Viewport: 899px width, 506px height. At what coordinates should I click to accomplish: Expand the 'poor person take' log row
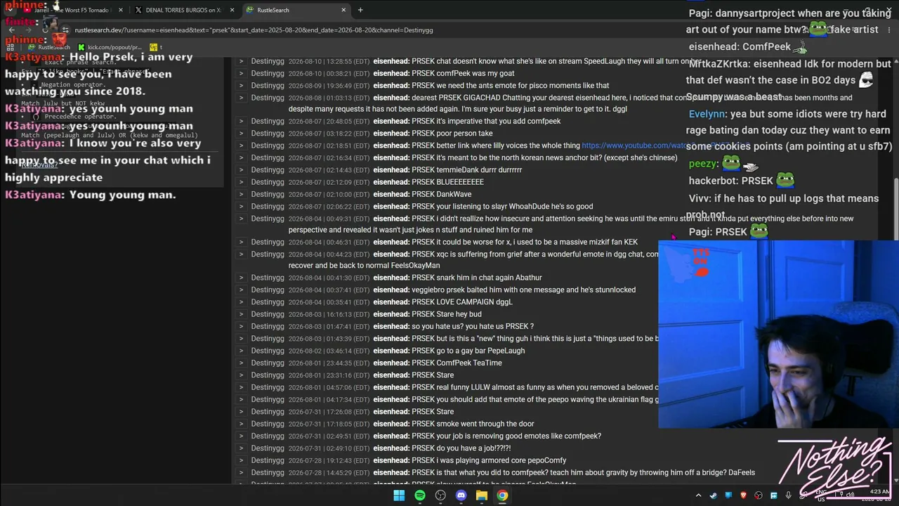point(241,134)
